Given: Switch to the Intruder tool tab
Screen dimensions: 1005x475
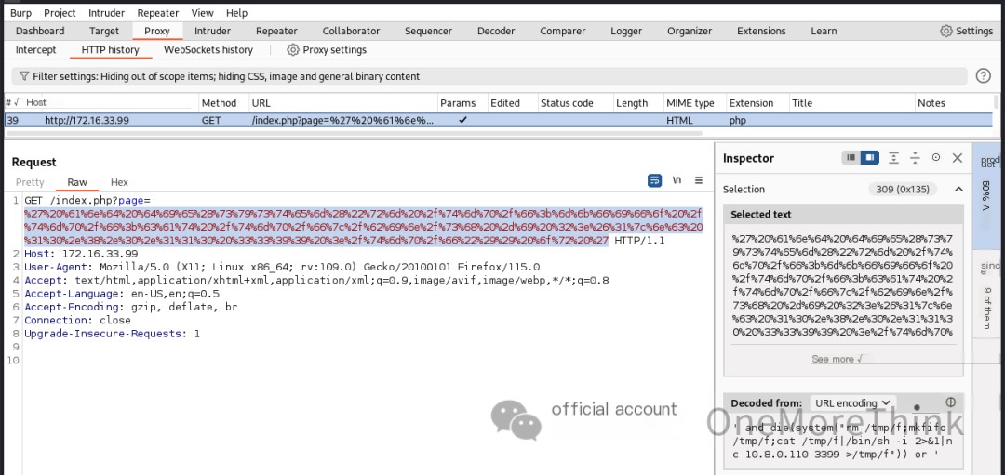Looking at the screenshot, I should click(212, 31).
